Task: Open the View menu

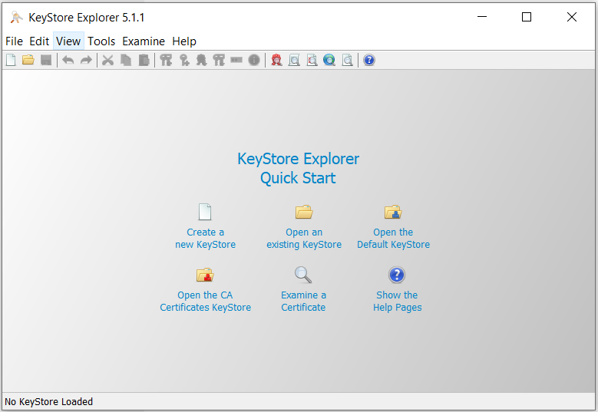Action: pyautogui.click(x=68, y=41)
